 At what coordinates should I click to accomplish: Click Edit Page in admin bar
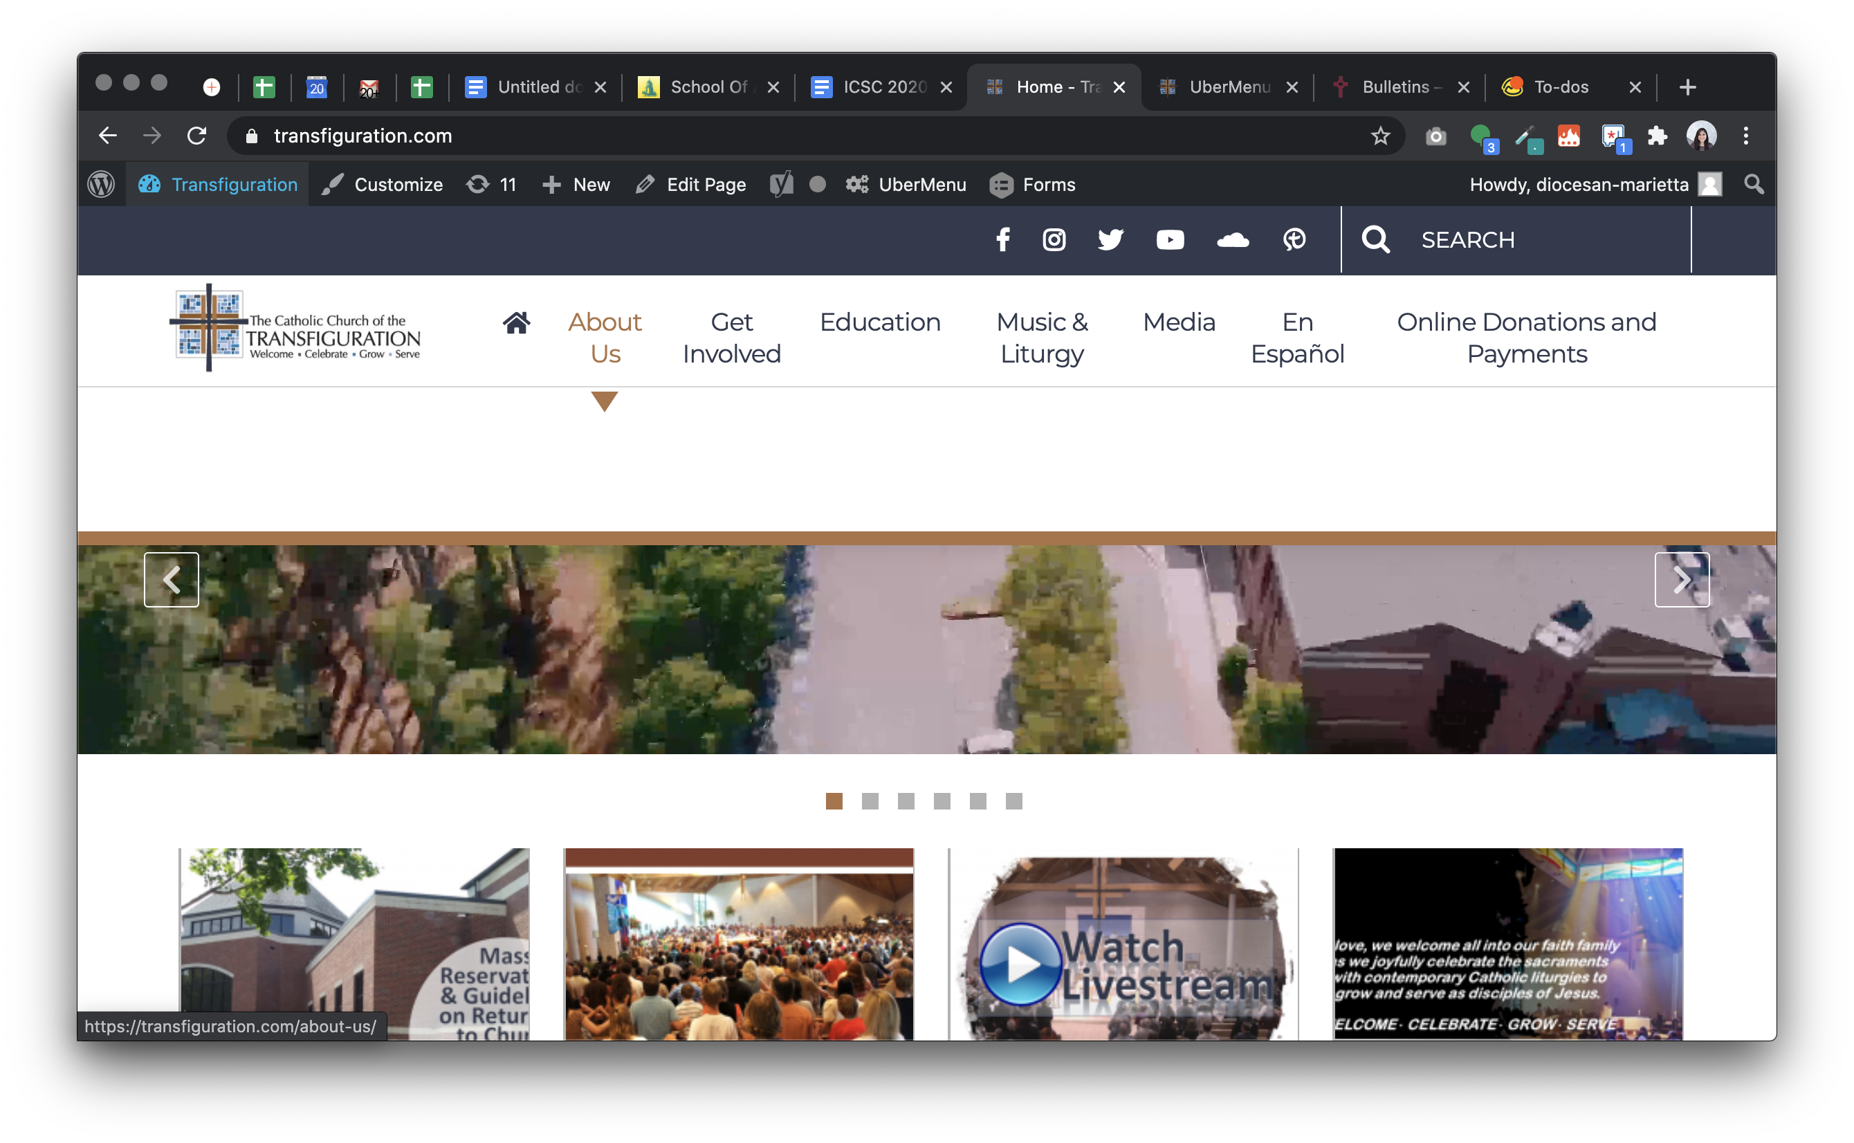[691, 185]
